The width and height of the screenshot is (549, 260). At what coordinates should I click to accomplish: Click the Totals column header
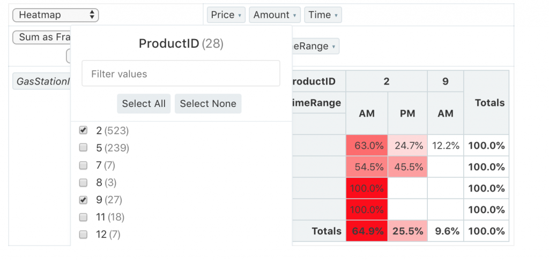point(486,103)
